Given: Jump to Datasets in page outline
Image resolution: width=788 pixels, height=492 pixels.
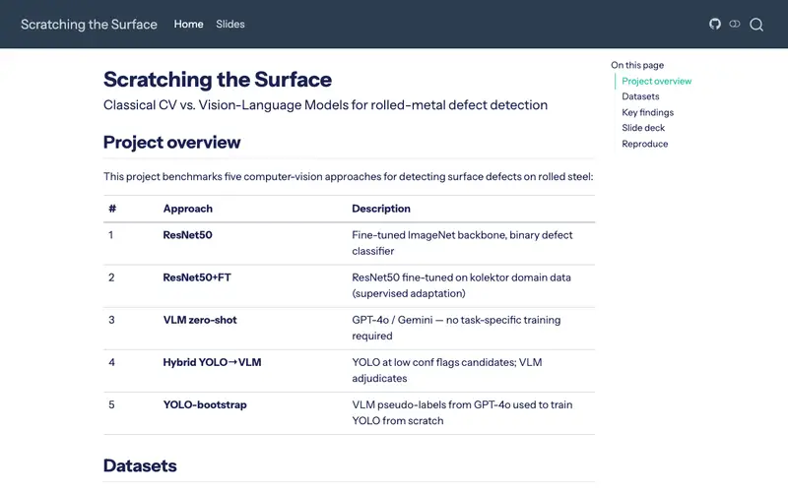Looking at the screenshot, I should [x=640, y=96].
